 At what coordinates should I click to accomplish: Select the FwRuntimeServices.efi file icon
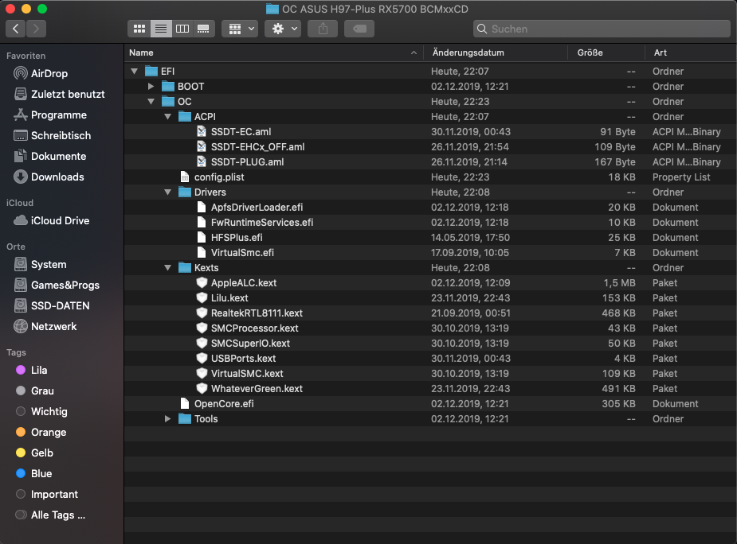[201, 222]
